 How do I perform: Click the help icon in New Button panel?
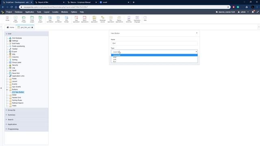[x=197, y=33]
